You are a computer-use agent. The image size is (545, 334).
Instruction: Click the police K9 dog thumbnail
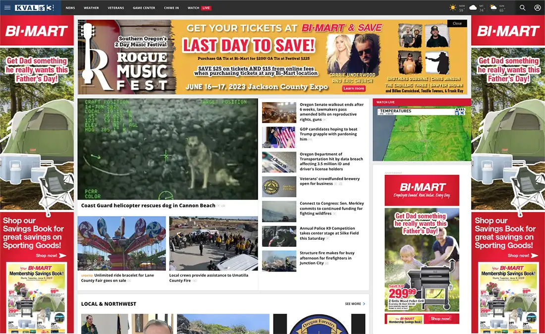point(279,236)
